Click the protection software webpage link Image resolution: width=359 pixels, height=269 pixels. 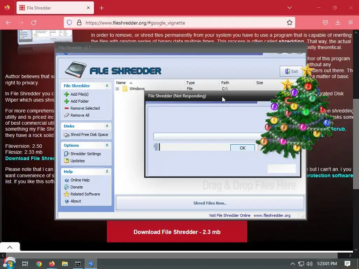pos(330,176)
